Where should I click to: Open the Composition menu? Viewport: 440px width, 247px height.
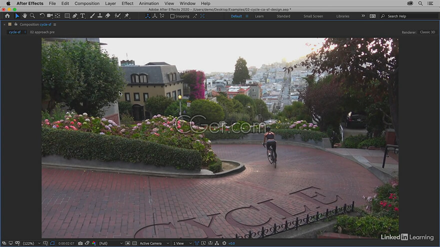87,3
